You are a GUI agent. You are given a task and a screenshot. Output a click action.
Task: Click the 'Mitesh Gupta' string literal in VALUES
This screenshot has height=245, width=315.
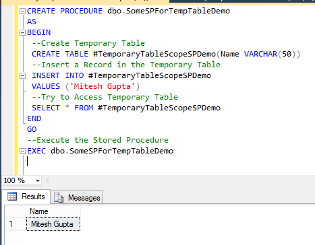(x=103, y=86)
